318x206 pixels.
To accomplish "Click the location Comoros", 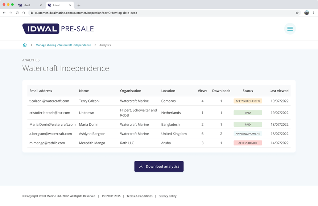I will [x=169, y=101].
